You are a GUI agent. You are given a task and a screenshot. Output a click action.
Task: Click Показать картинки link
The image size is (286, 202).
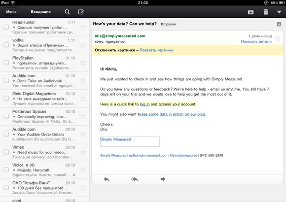point(156,50)
